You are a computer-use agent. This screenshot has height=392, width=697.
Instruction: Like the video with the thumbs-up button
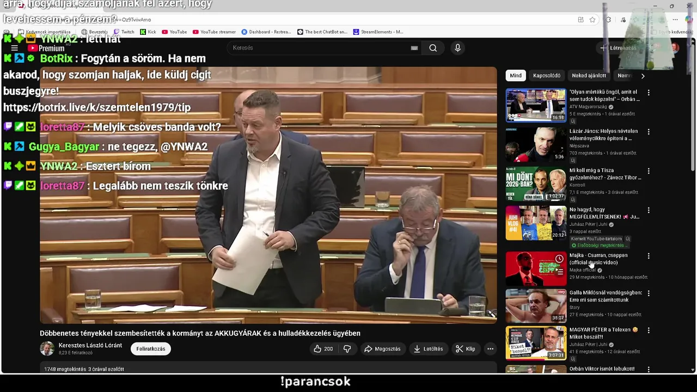[x=323, y=349]
